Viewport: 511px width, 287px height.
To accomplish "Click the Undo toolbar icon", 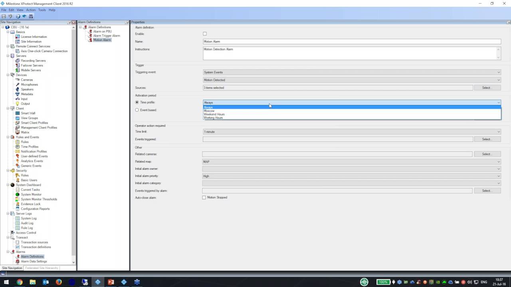I will [10, 16].
